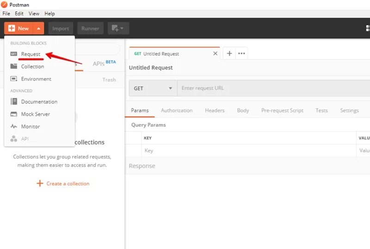Open the GET method dropdown
The width and height of the screenshot is (370, 249).
pyautogui.click(x=153, y=88)
